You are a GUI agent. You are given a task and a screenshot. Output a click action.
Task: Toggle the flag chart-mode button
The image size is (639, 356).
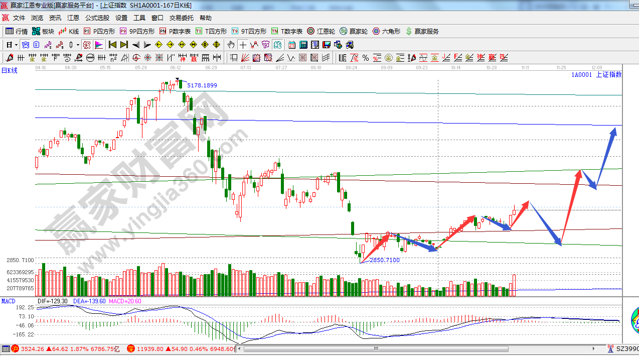tap(98, 45)
